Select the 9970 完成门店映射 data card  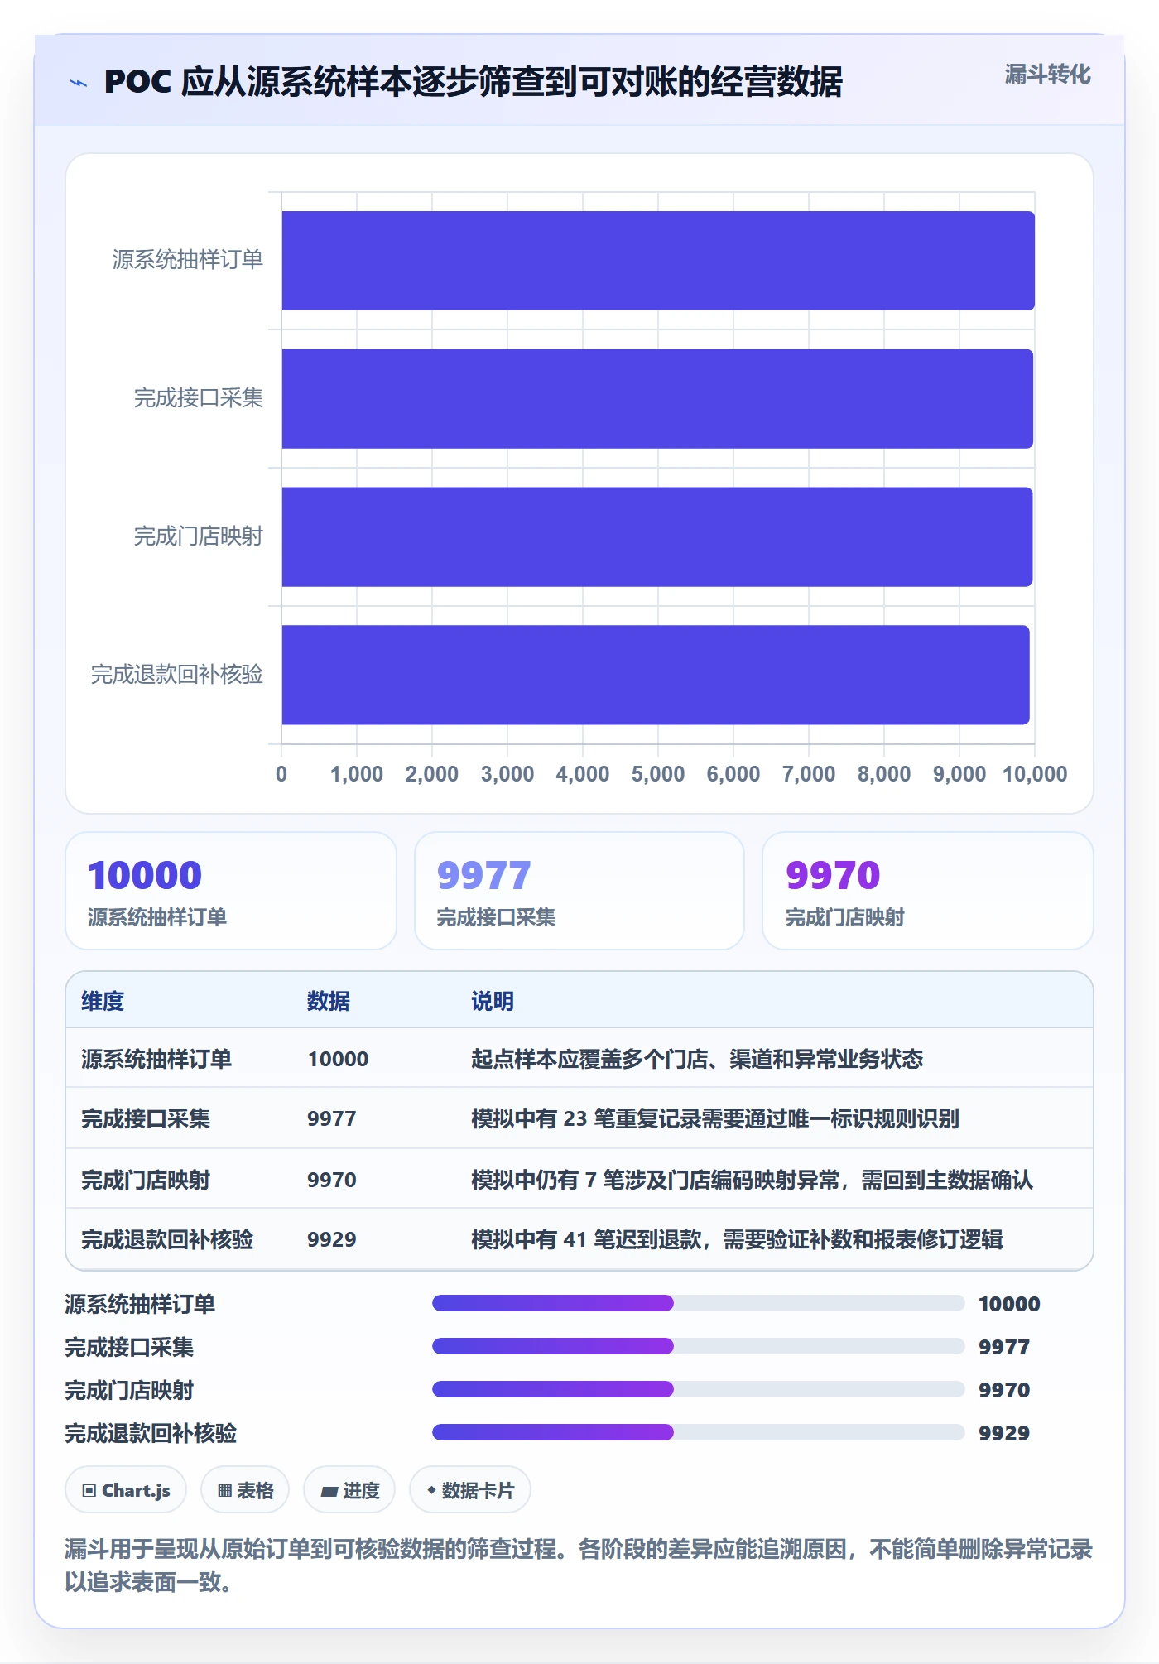(928, 891)
